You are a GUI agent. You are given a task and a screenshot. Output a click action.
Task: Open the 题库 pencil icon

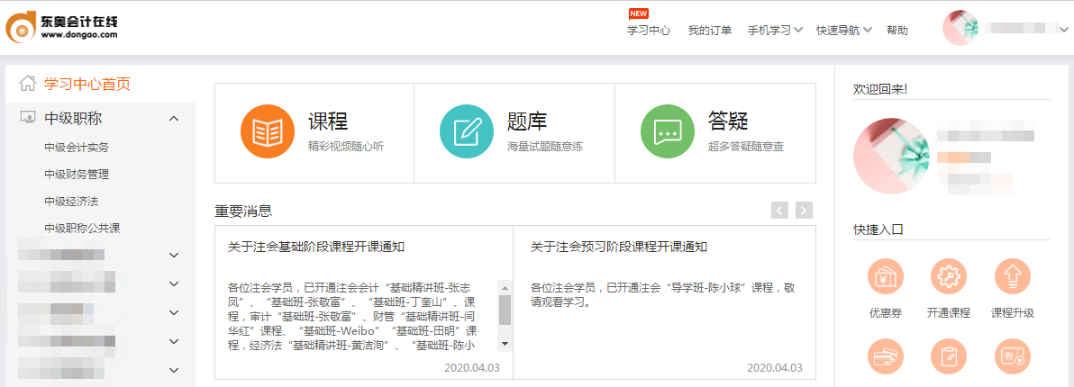point(466,131)
